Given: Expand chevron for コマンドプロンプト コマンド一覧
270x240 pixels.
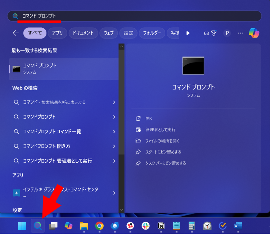Looking at the screenshot, I should [114, 131].
